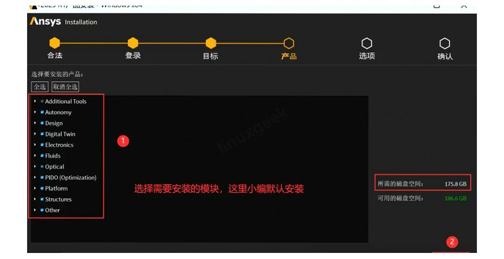504x259 pixels.
Task: Jump to the 确认 step label
Action: pyautogui.click(x=445, y=56)
